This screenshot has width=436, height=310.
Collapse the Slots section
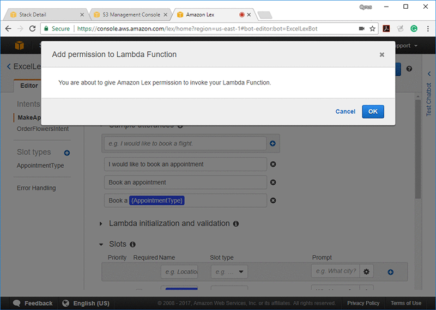(x=101, y=245)
